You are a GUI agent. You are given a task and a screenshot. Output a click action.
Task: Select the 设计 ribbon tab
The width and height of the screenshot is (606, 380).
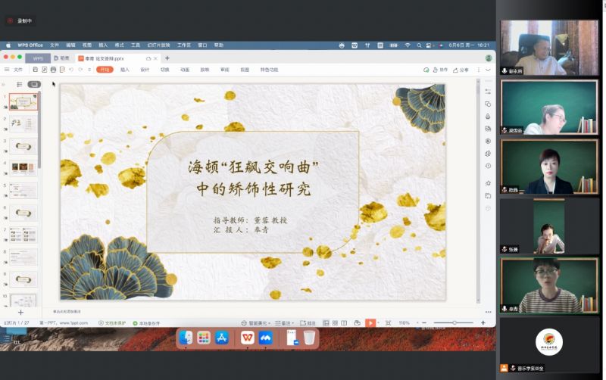coord(145,70)
